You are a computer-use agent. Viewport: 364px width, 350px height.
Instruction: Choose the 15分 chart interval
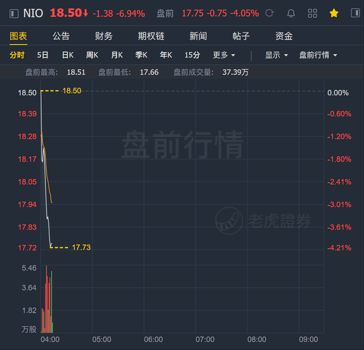192,55
